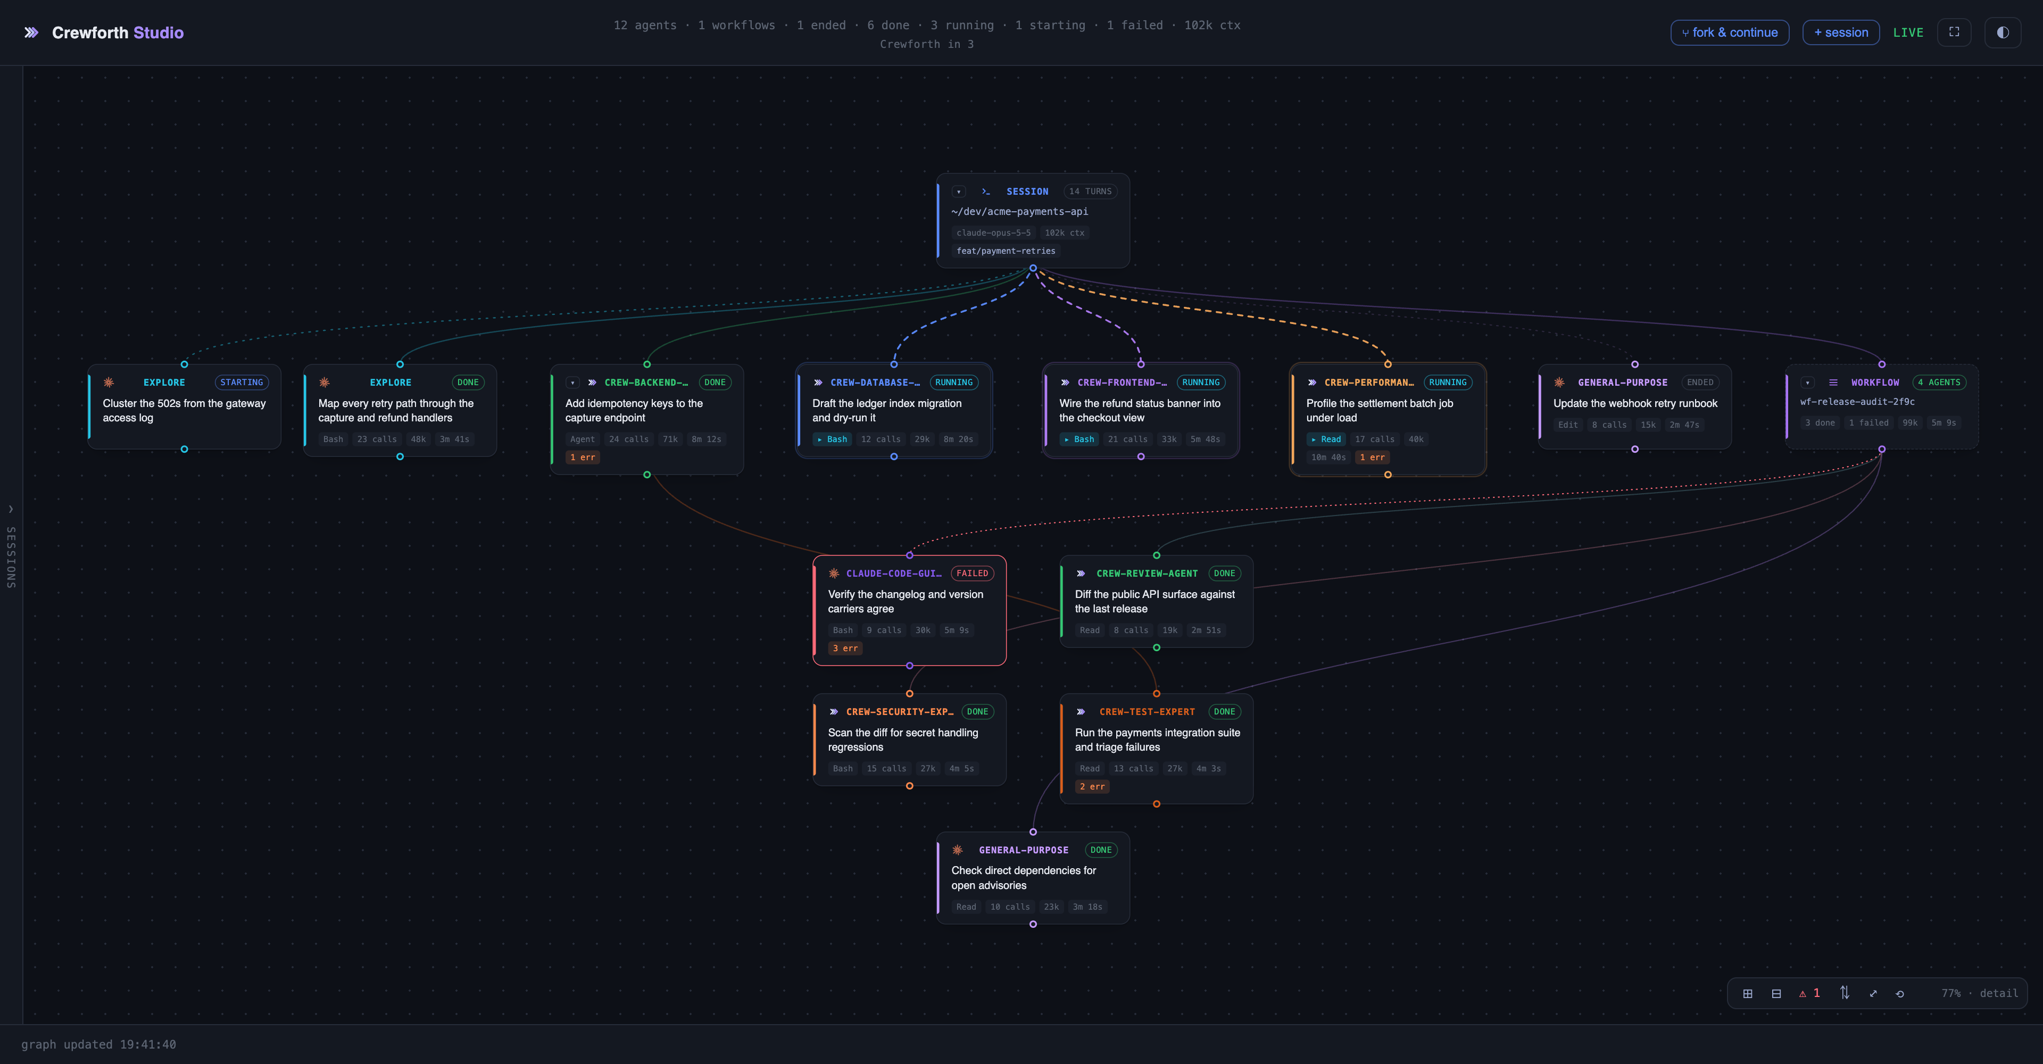Screen dimensions: 2043x1064
Task: Toggle the LIVE indicator
Action: coord(1908,32)
